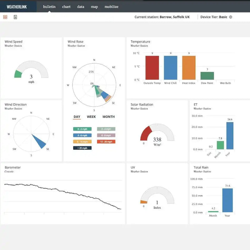Viewport: 250px width, 250px height.
Task: Switch to the grid dashboard view icon
Action: pos(5,17)
